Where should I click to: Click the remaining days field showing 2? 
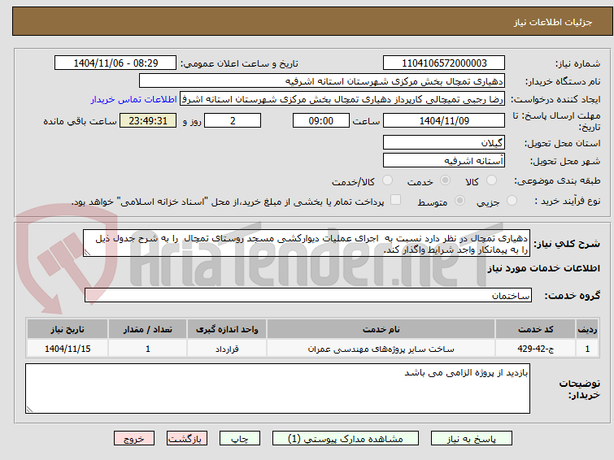pyautogui.click(x=233, y=120)
